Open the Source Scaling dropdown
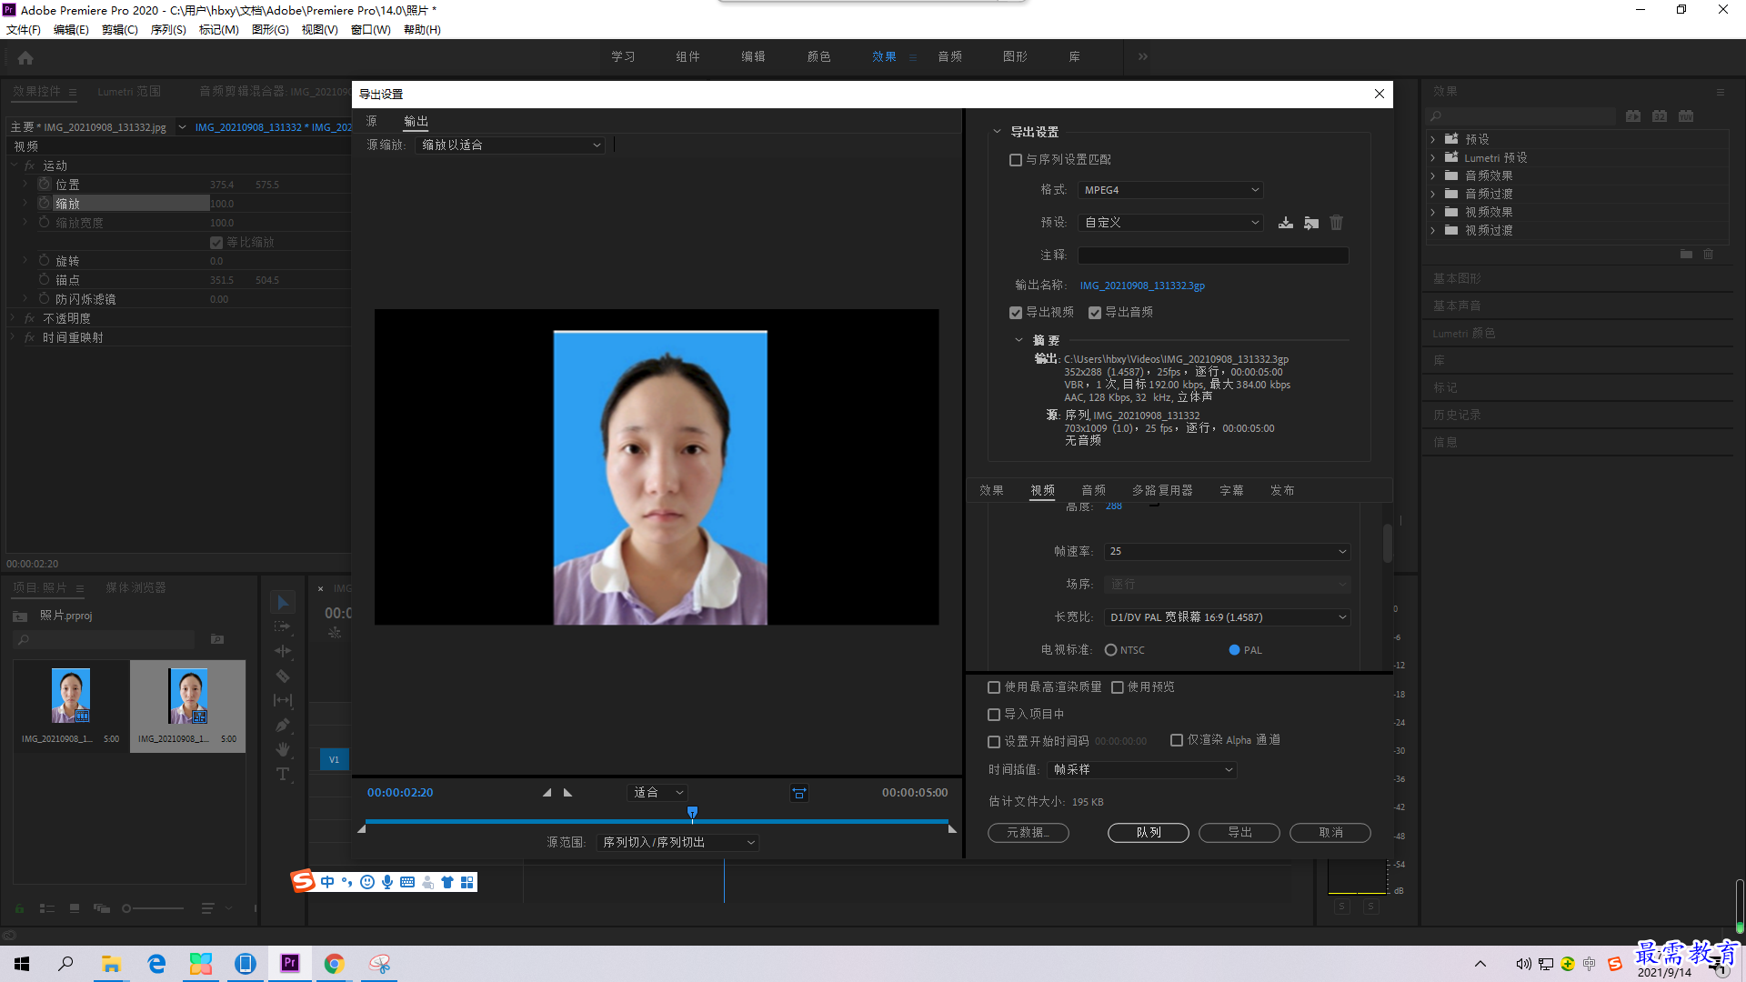 [x=510, y=145]
